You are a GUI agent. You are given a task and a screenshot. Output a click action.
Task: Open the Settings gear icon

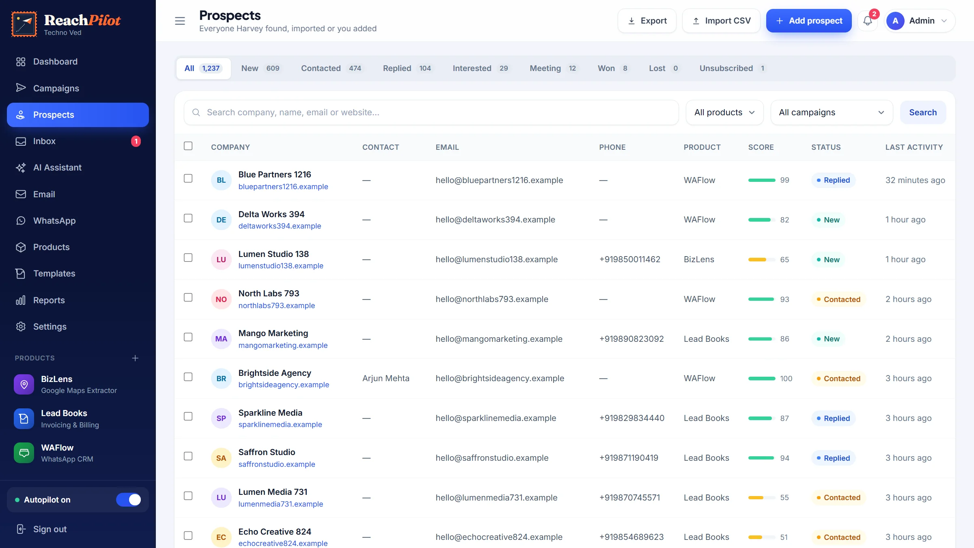click(21, 327)
